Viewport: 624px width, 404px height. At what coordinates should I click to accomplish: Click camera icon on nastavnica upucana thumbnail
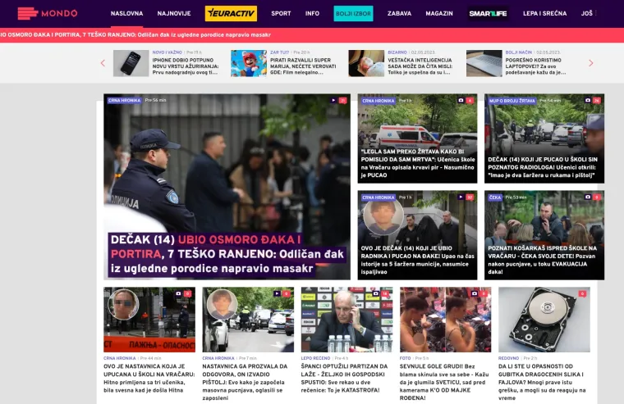179,293
